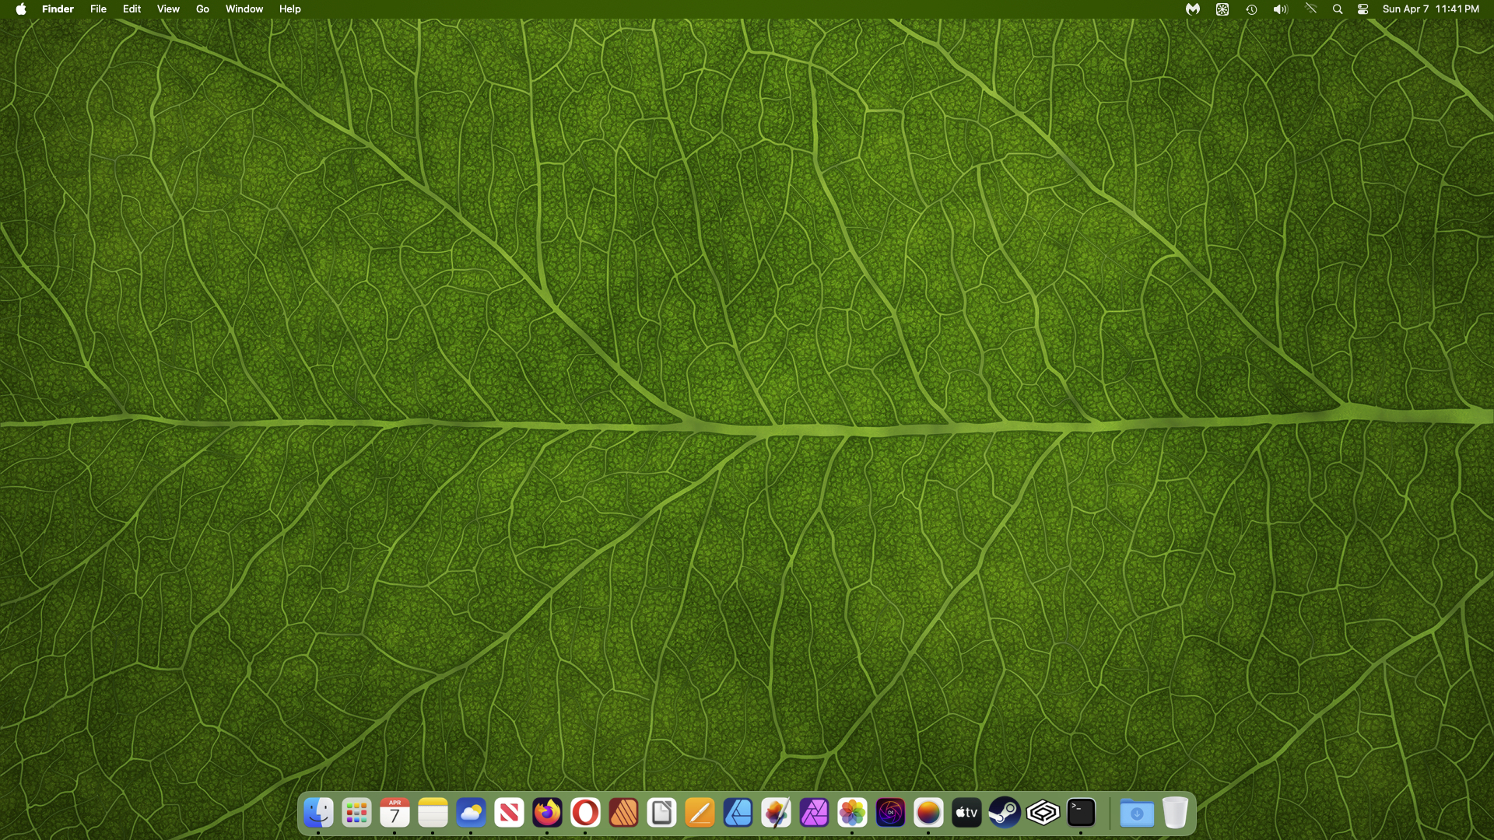Open Steam from the Dock
The height and width of the screenshot is (840, 1494).
tap(1005, 813)
